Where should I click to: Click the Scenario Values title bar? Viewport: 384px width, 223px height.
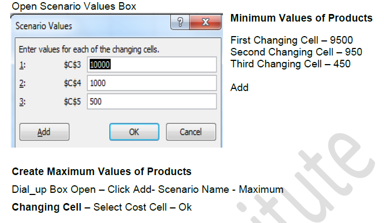(x=81, y=25)
